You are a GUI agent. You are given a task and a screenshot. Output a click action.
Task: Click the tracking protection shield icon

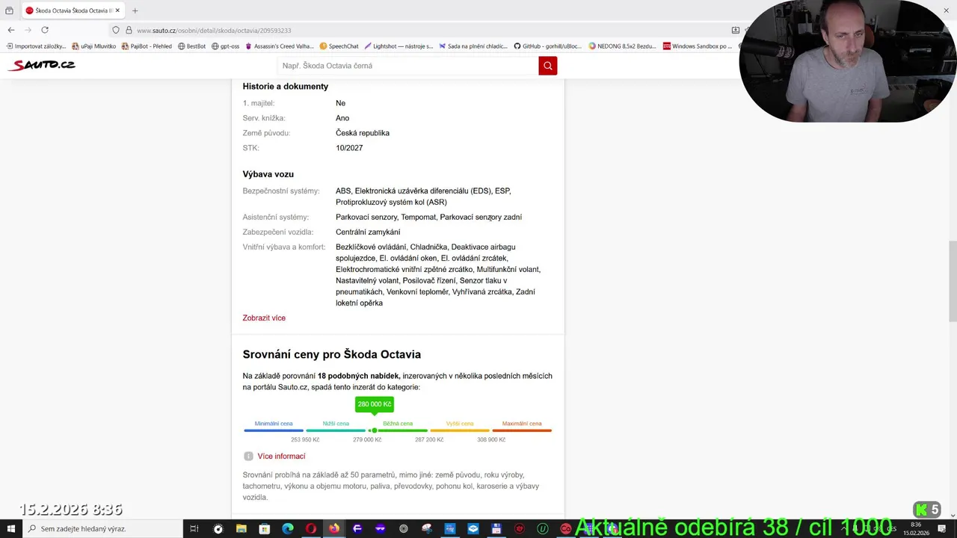click(x=116, y=30)
